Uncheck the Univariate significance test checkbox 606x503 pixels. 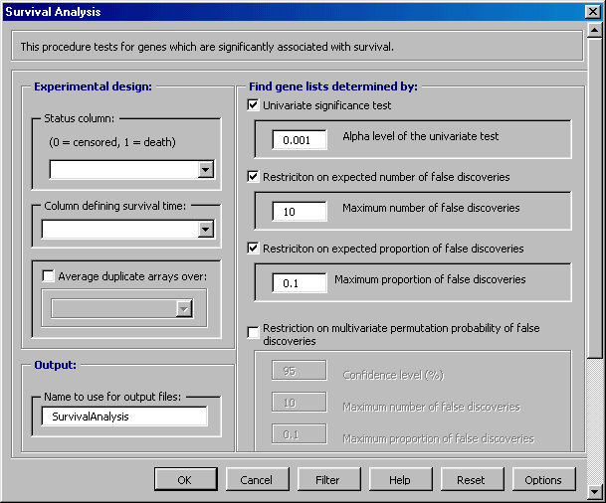254,105
